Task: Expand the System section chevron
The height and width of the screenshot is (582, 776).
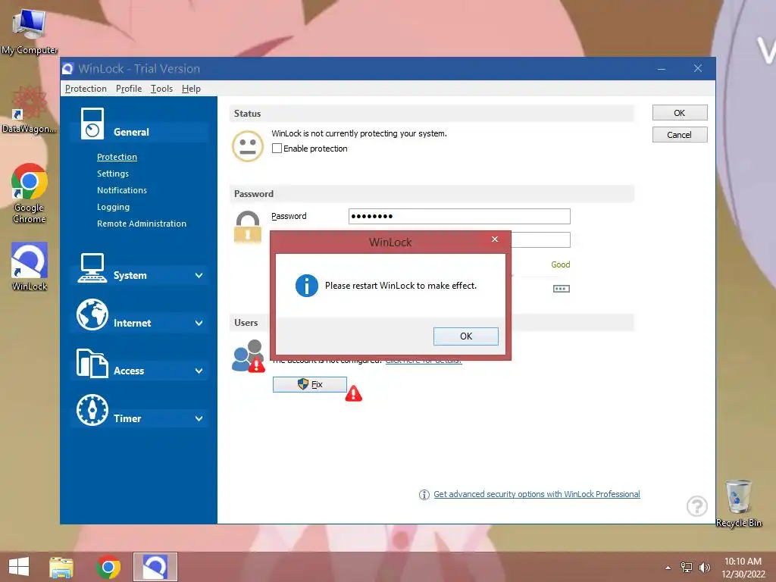Action: tap(199, 276)
